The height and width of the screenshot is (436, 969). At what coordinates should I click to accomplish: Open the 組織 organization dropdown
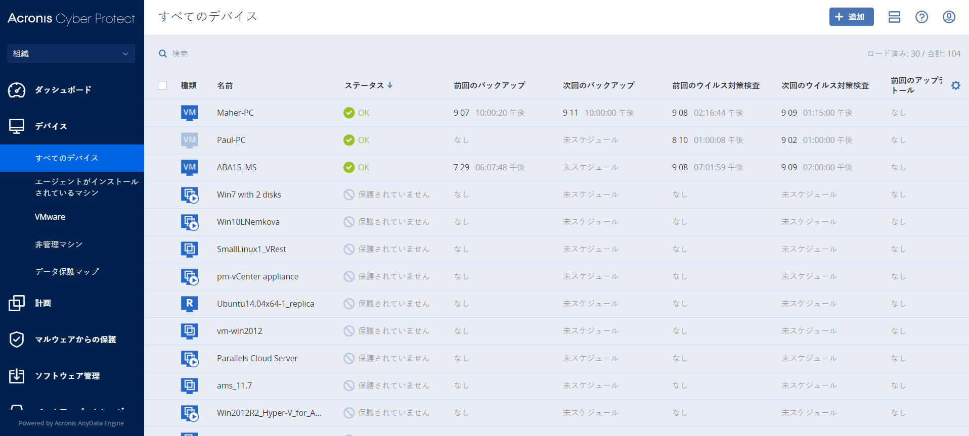click(x=71, y=54)
